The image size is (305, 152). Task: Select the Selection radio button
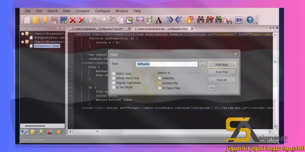160,78
